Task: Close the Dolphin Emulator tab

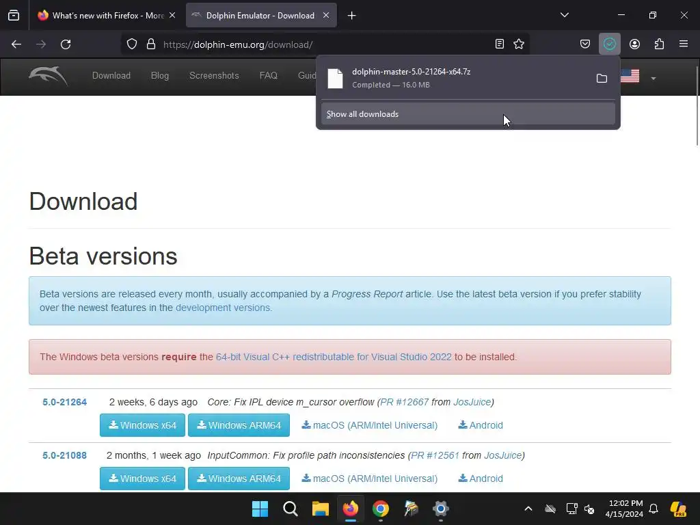Action: pyautogui.click(x=326, y=16)
